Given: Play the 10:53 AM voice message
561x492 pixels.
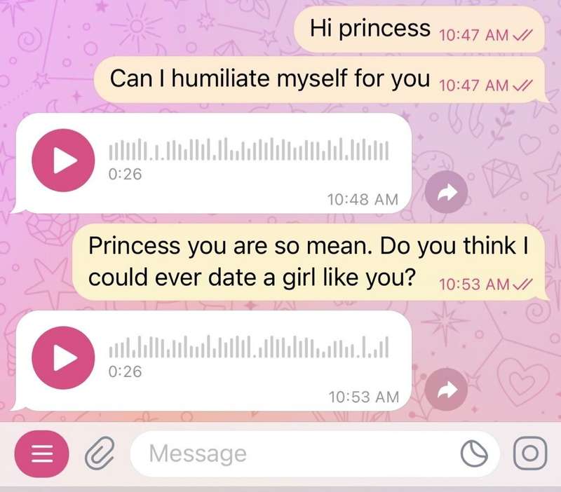Looking at the screenshot, I should pos(63,357).
